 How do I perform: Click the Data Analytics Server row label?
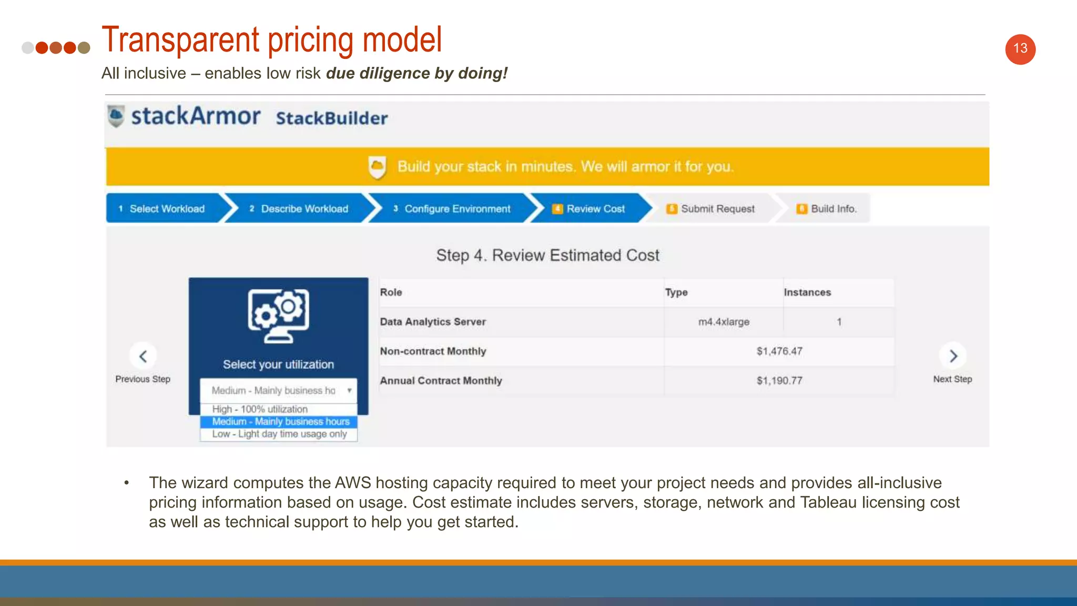point(433,321)
